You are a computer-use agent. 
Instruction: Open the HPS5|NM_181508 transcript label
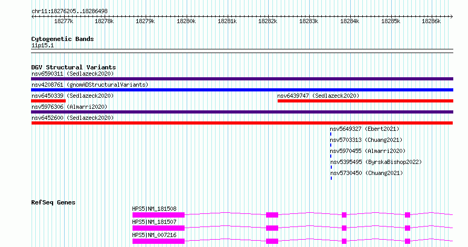click(x=154, y=209)
